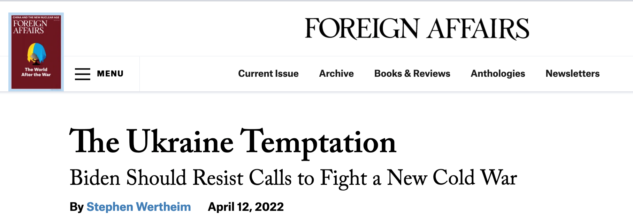Open the hamburger menu icon
This screenshot has width=633, height=223.
pos(82,74)
